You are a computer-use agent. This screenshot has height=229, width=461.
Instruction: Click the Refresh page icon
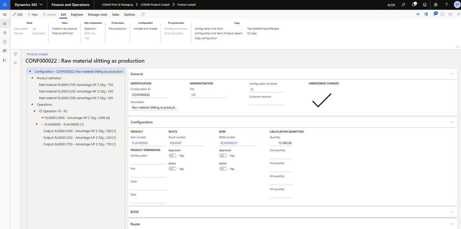(442, 14)
